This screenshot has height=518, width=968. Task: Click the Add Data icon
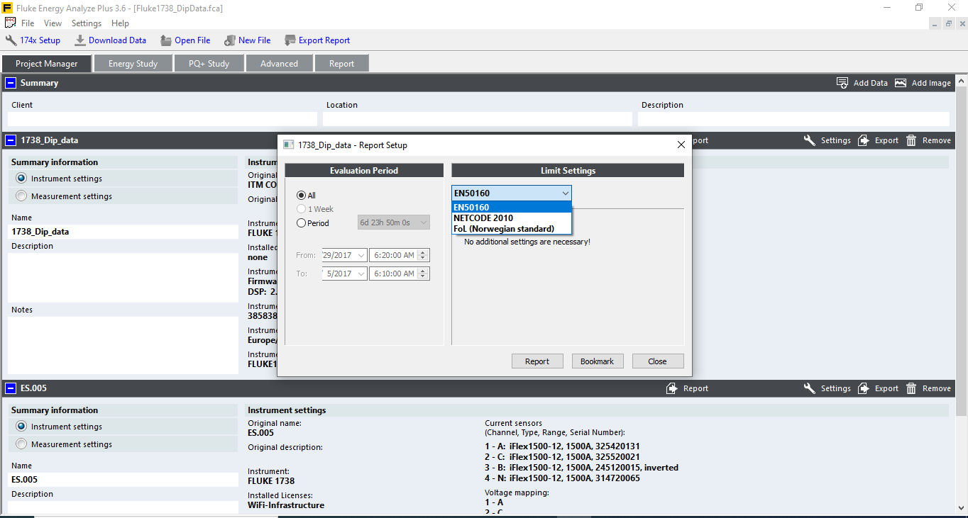pyautogui.click(x=842, y=83)
